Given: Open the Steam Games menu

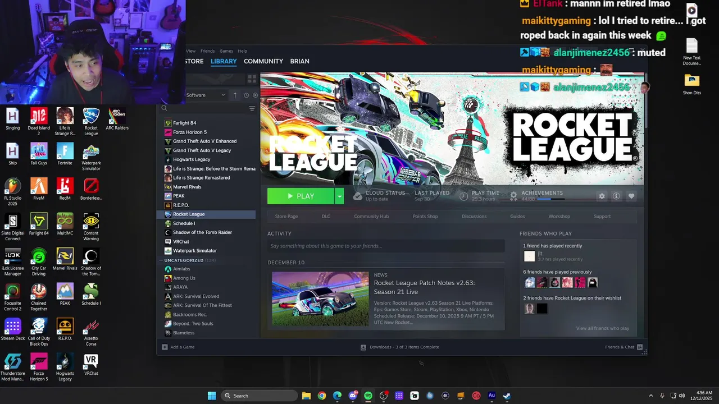Looking at the screenshot, I should pyautogui.click(x=226, y=51).
